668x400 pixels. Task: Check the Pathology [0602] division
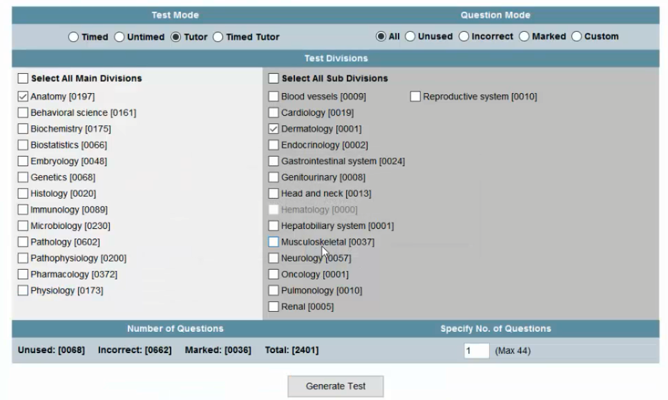click(23, 242)
